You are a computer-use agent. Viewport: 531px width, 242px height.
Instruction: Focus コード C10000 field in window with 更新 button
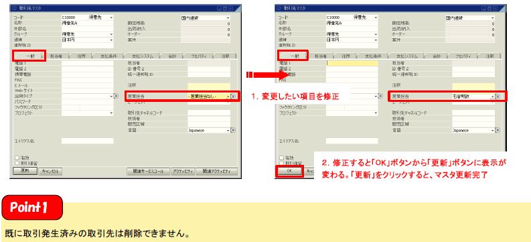tap(74, 17)
